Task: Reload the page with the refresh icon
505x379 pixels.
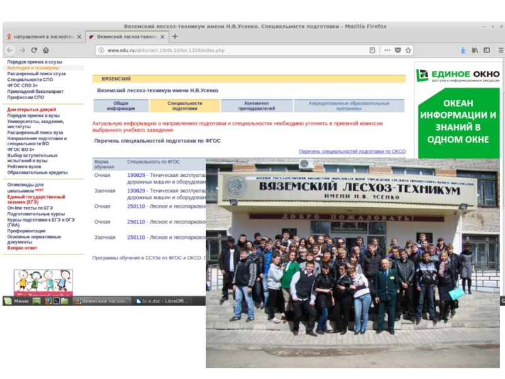Action: tap(34, 50)
